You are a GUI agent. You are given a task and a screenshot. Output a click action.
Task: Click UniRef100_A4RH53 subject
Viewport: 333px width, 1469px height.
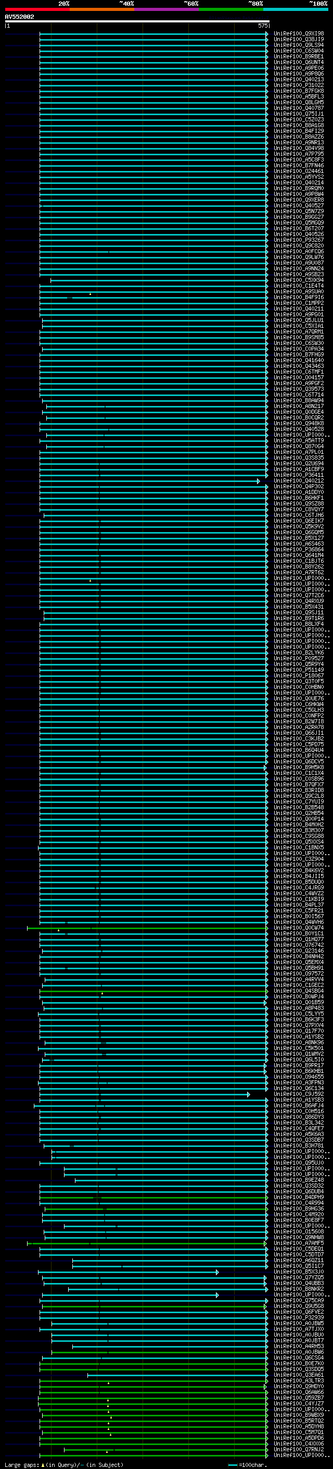click(299, 1347)
